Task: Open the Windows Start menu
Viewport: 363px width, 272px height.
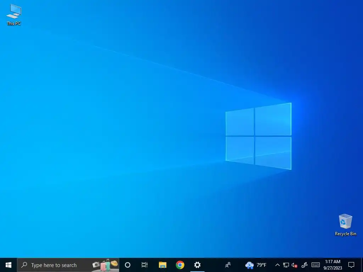Action: pyautogui.click(x=9, y=265)
